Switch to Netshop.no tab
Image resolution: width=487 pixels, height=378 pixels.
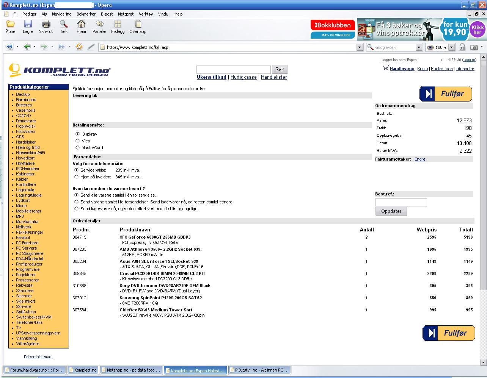[131, 370]
